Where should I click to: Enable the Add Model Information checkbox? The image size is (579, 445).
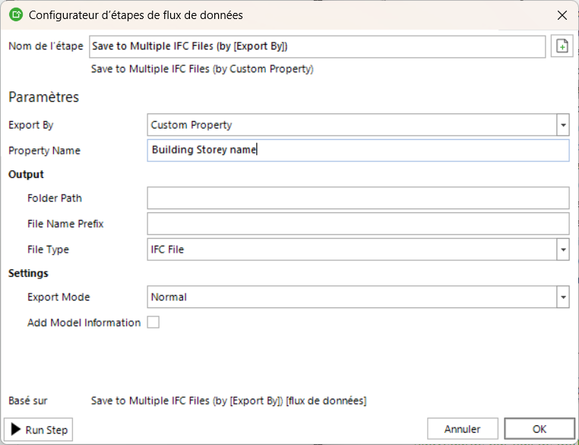pyautogui.click(x=153, y=323)
